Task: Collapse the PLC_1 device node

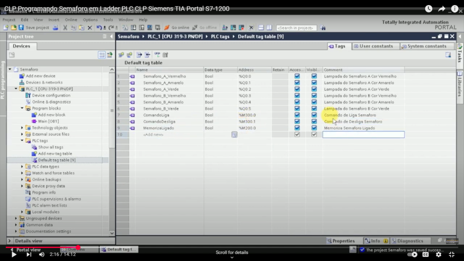Action: (16, 89)
